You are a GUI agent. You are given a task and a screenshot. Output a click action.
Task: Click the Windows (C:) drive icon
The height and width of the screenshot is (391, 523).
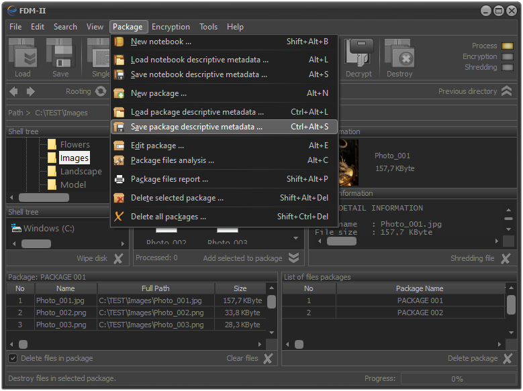(16, 228)
